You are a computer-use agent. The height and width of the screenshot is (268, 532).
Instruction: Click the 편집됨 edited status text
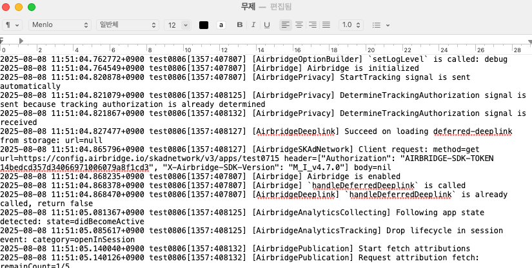281,7
